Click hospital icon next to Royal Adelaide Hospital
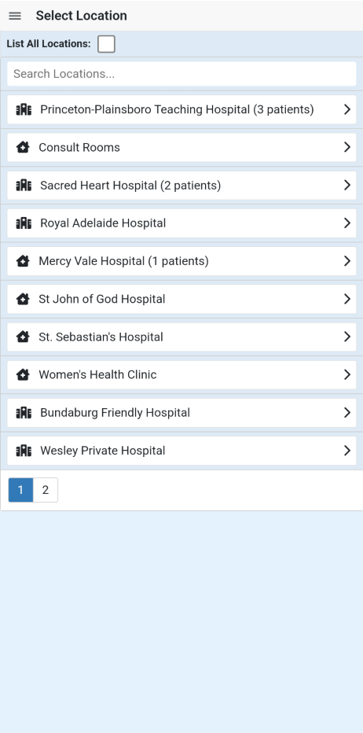Screen dimensions: 363x733 [24, 223]
